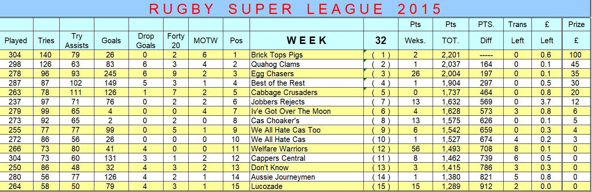Click Aussie Journeymen team name
592x192 pixels.
[x=283, y=177]
